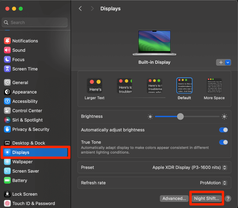238x208 pixels.
Task: Open the Wallpaper flower icon
Action: pos(7,162)
